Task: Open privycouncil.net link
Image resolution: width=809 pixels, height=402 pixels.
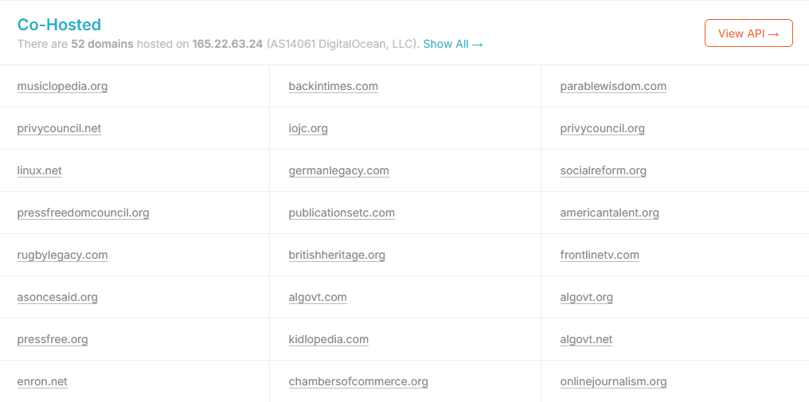Action: pyautogui.click(x=60, y=128)
